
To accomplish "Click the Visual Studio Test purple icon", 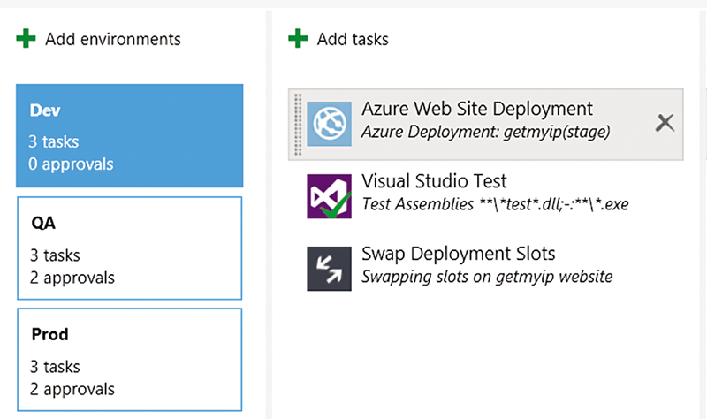I will (329, 196).
